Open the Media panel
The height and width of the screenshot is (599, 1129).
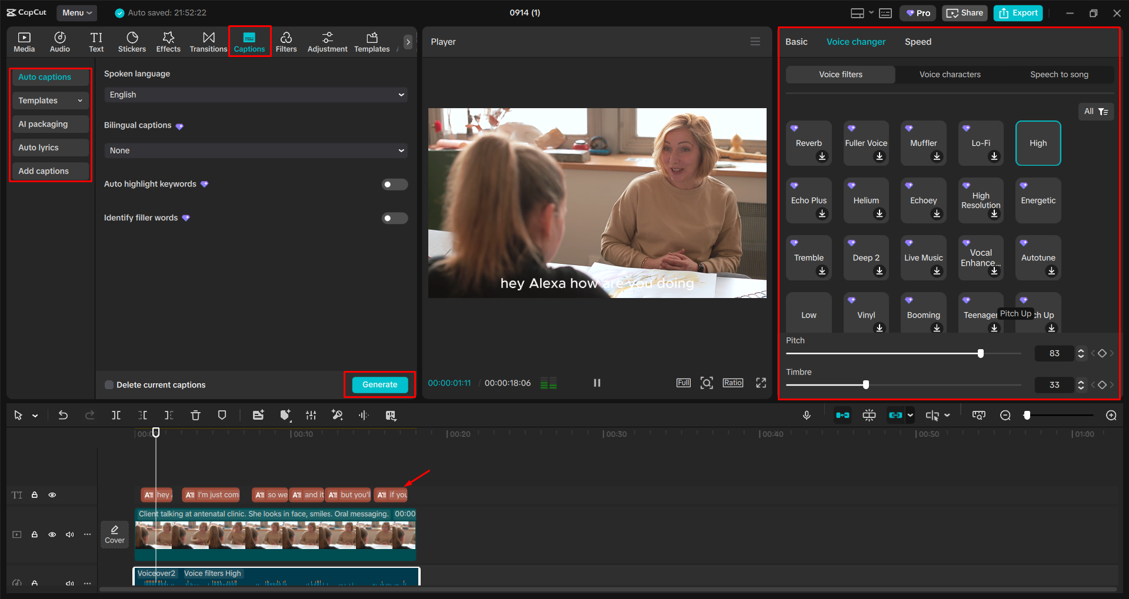24,41
